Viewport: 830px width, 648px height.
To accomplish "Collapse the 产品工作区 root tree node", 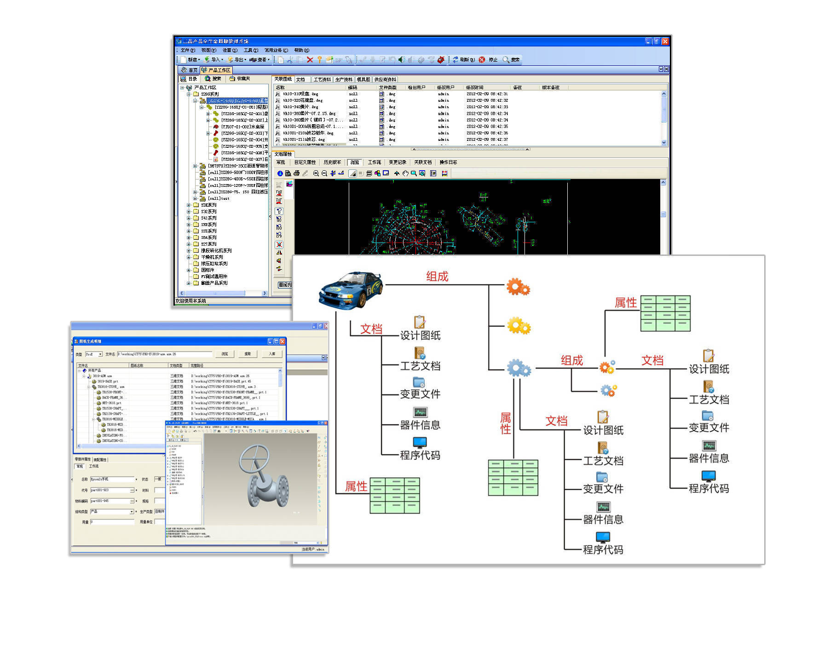I will coord(182,87).
